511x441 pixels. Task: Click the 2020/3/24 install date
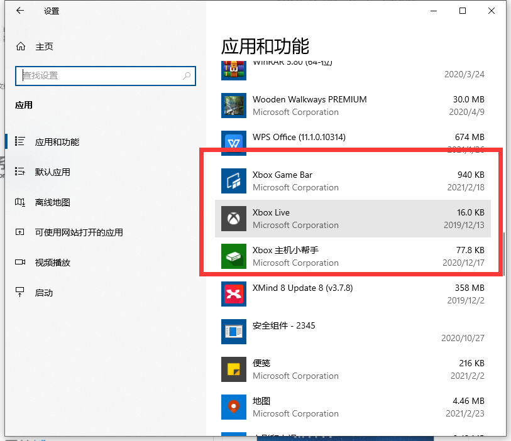click(x=464, y=74)
